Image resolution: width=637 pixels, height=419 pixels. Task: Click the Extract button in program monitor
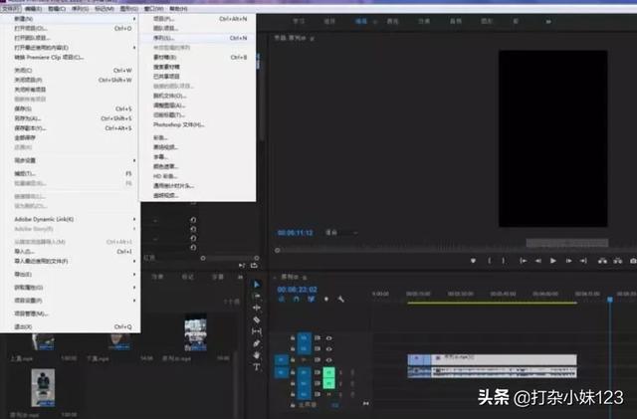[x=618, y=261]
